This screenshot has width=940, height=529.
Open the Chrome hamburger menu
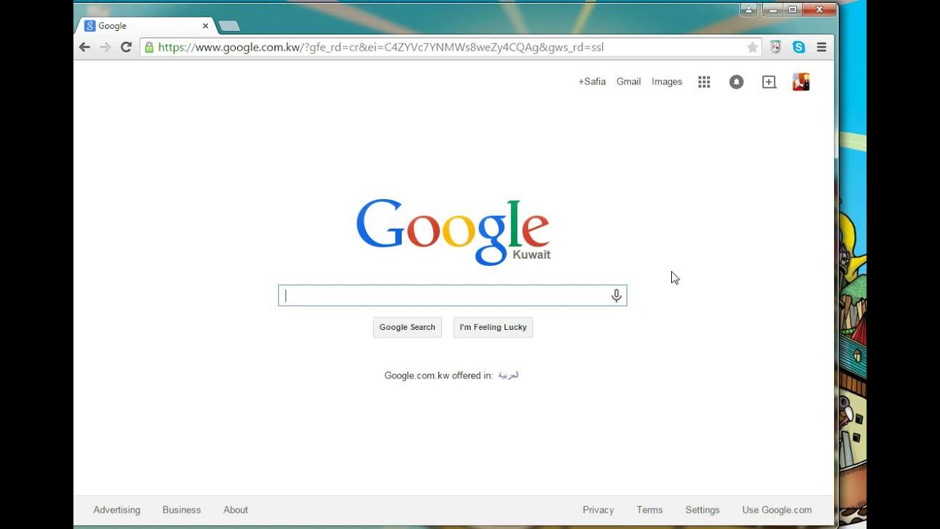pyautogui.click(x=822, y=47)
